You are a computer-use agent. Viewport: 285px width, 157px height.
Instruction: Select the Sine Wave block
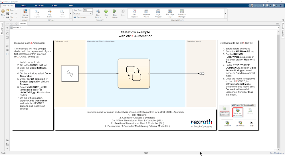click(x=70, y=73)
